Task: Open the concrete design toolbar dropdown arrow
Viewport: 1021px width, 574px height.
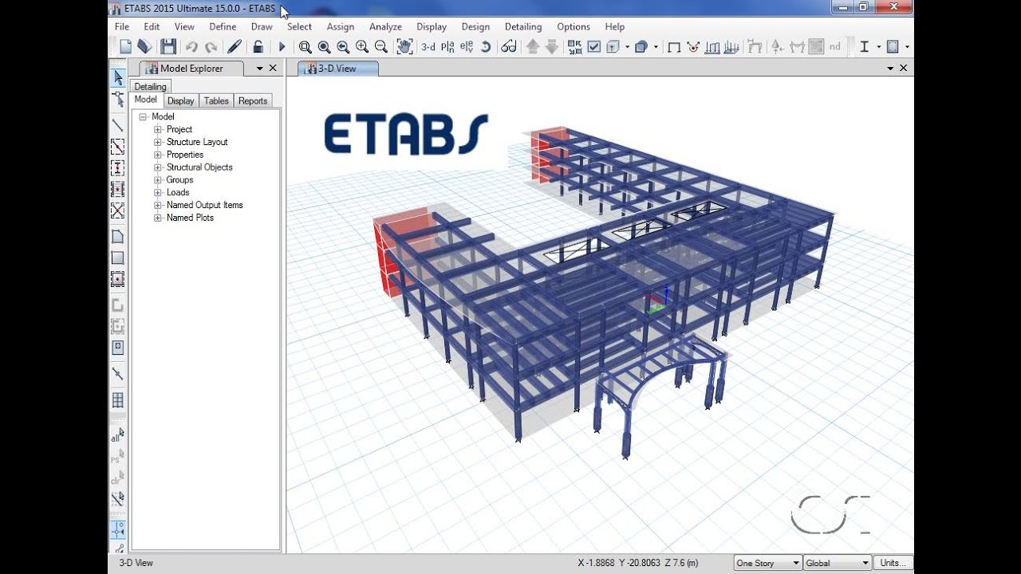Action: pyautogui.click(x=908, y=47)
